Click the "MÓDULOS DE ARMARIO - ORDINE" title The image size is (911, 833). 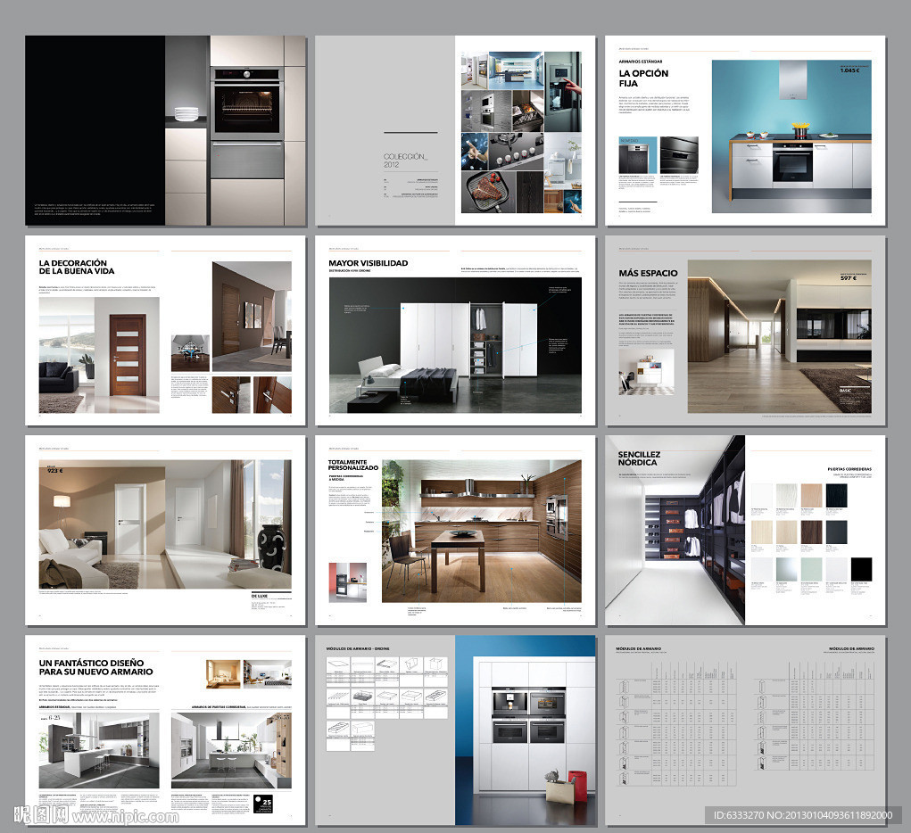358,648
